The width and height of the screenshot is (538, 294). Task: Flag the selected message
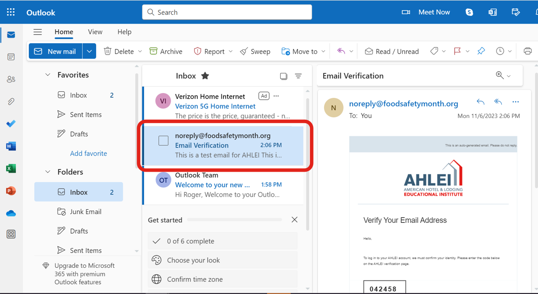(457, 51)
